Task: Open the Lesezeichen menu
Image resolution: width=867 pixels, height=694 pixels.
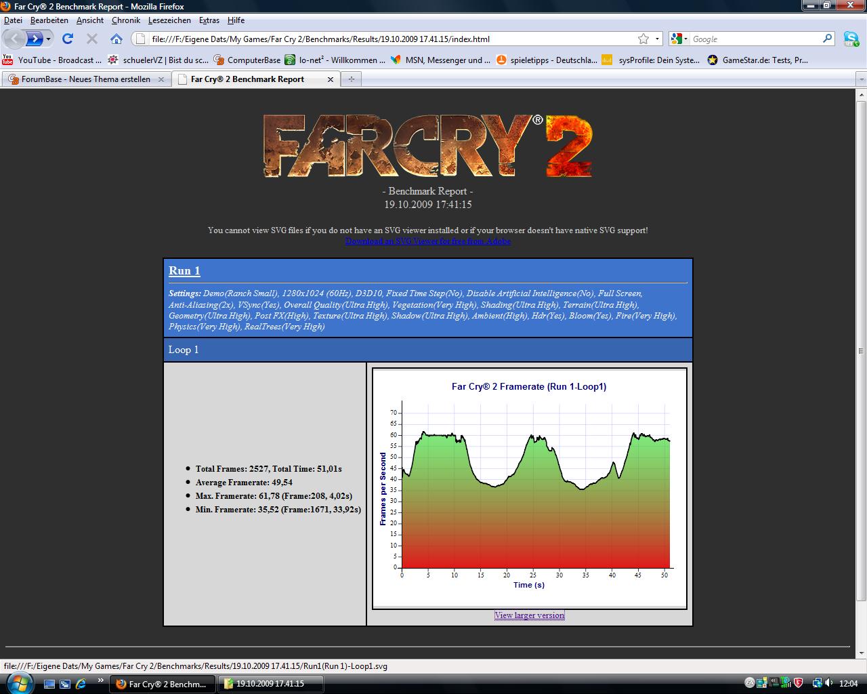Action: click(169, 20)
